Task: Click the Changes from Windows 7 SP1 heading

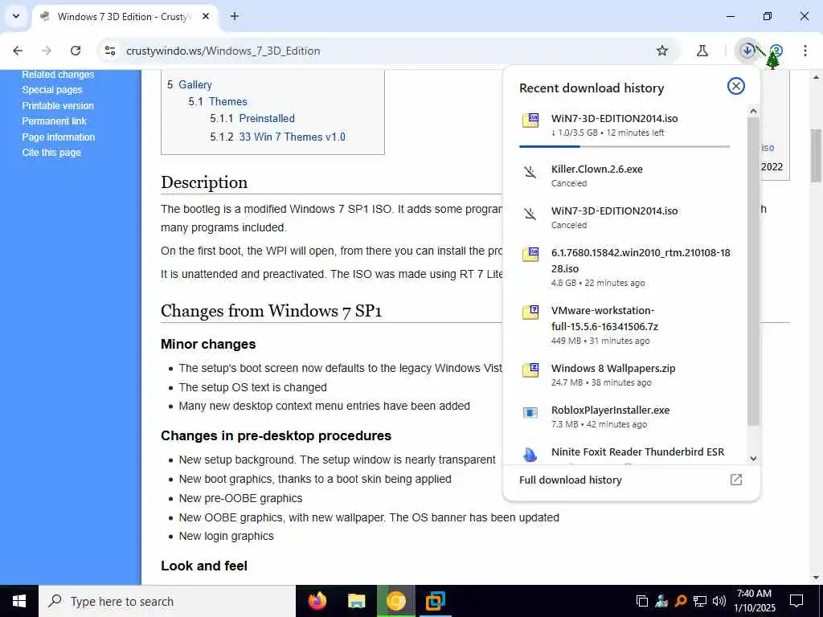Action: point(272,311)
